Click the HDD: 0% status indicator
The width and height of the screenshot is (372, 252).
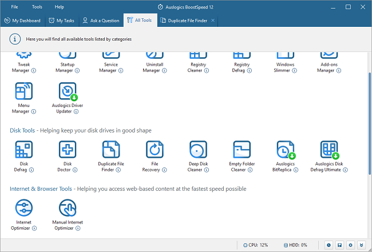296,245
